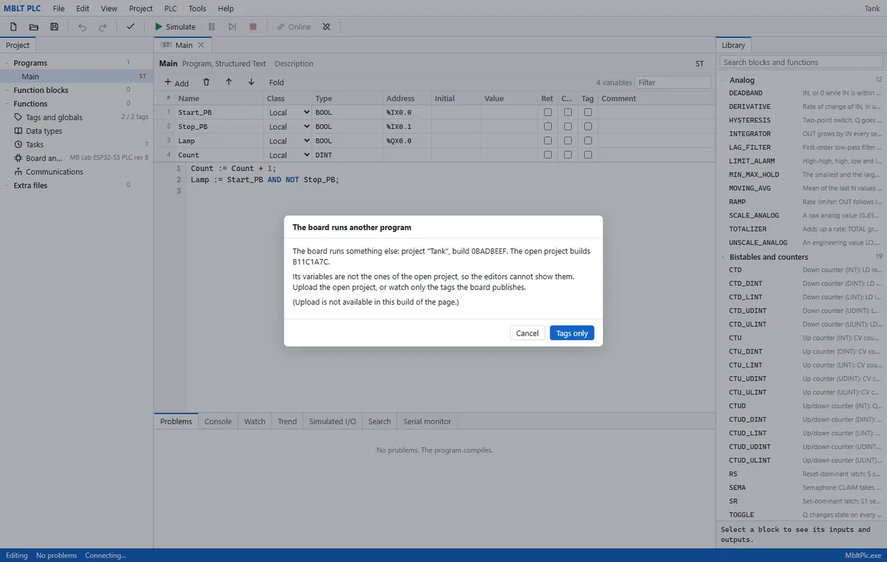
Task: Stop the simulation with the red square
Action: 253,27
